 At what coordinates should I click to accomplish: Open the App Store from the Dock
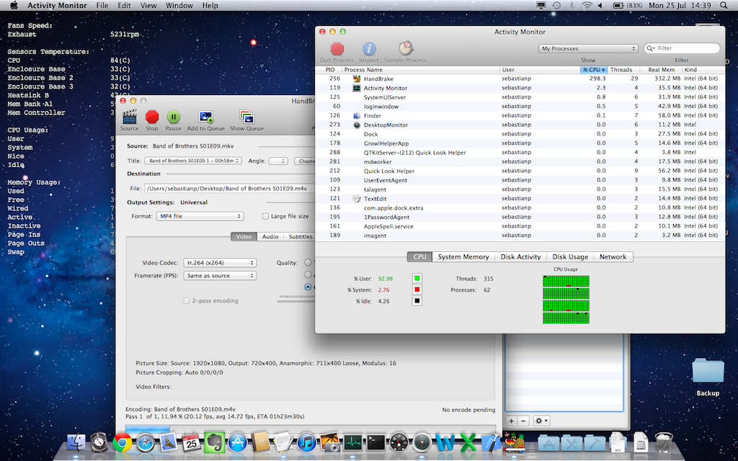pos(238,443)
